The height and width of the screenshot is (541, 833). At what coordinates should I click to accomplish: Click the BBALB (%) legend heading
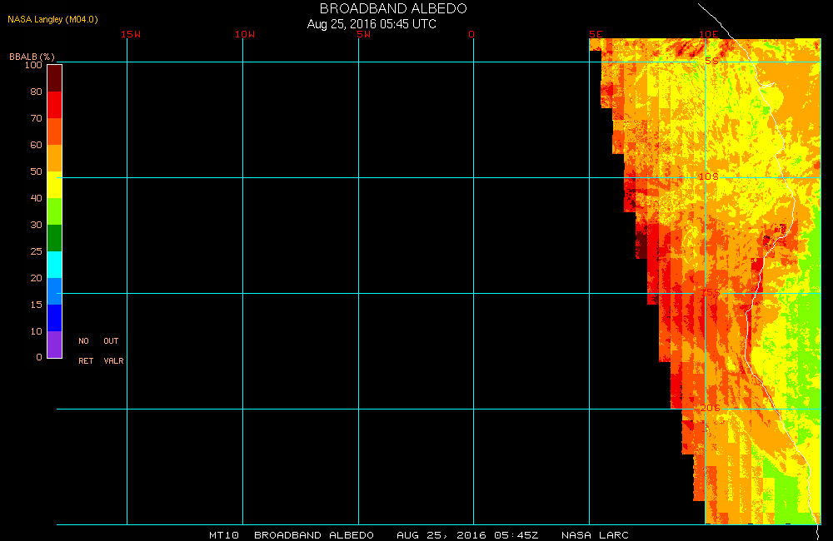click(x=32, y=57)
